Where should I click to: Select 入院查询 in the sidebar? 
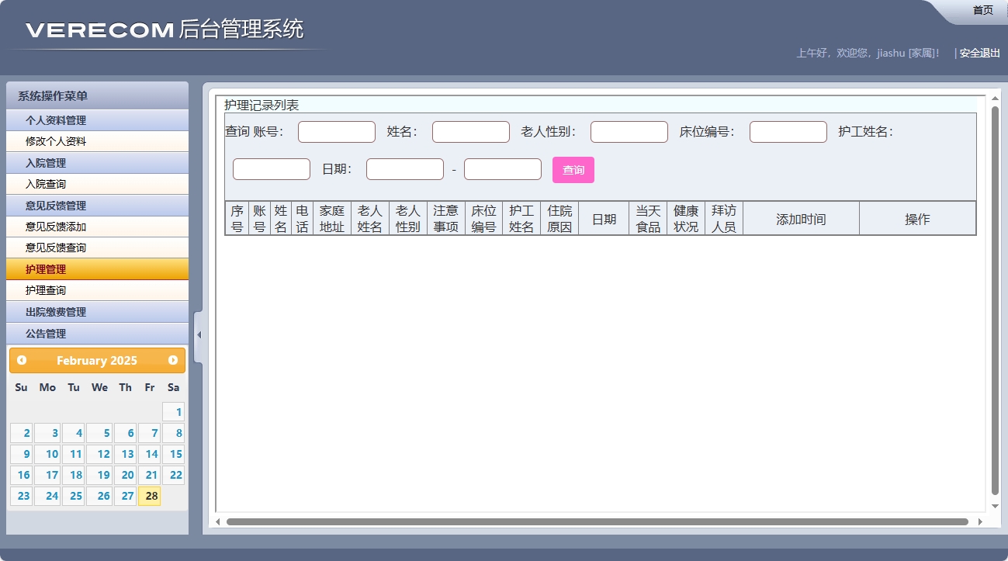coord(97,184)
